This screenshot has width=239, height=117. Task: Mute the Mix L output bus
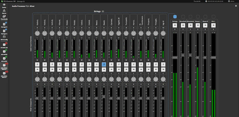[x=213, y=25]
